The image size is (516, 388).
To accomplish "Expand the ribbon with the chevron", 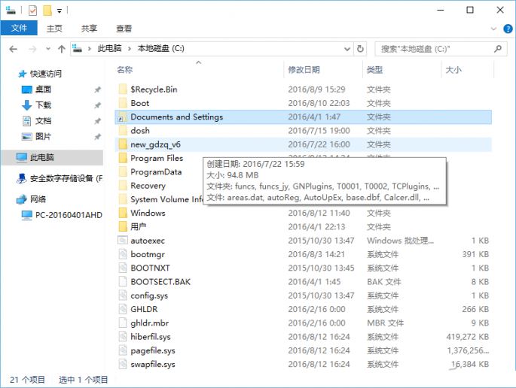I will pos(494,29).
